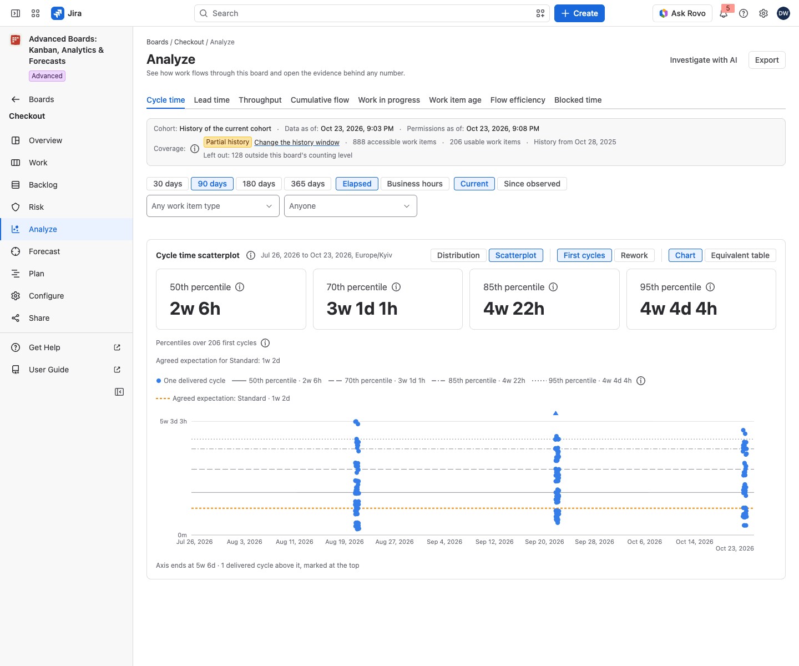Show the Rework cycles
799x666 pixels.
[x=634, y=255]
